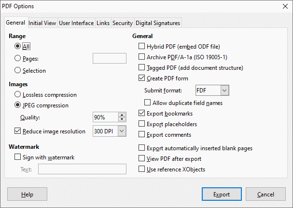Check Archive PDF/A-1a option

click(x=142, y=57)
